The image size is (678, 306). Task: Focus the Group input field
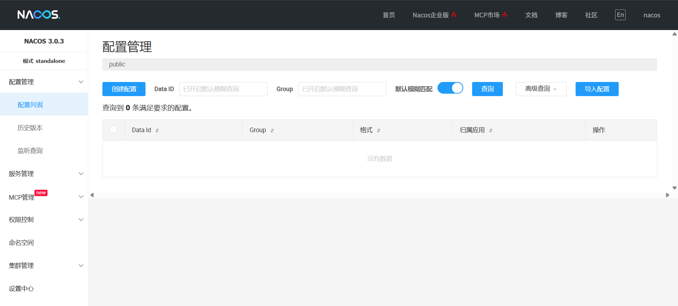point(342,89)
